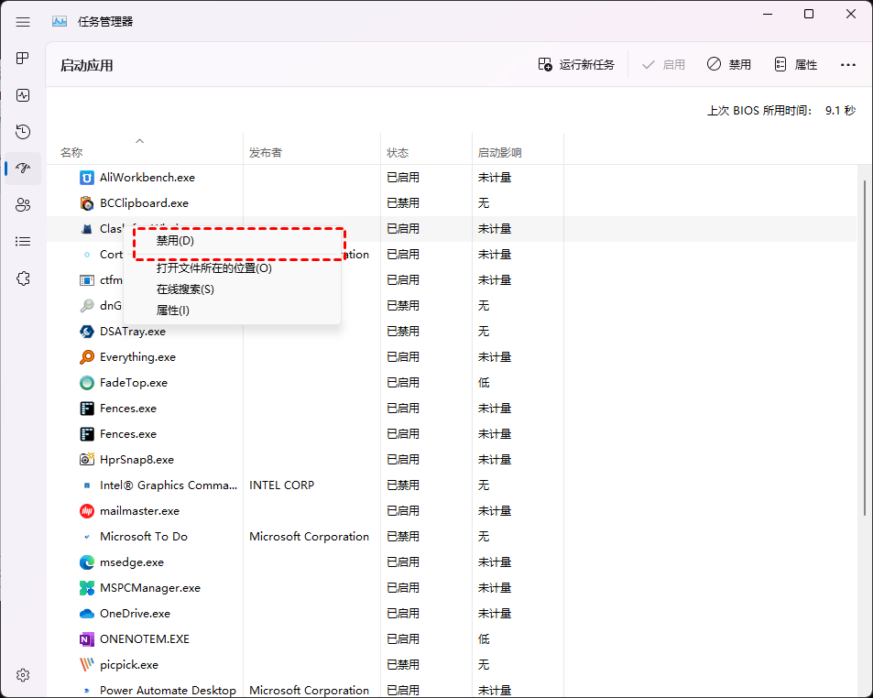This screenshot has height=698, width=873.
Task: Open the Performance page in sidebar
Action: point(23,94)
